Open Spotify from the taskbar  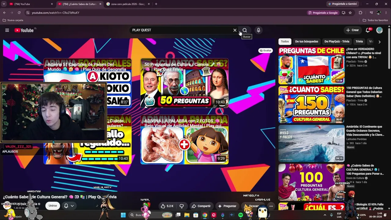(241, 215)
